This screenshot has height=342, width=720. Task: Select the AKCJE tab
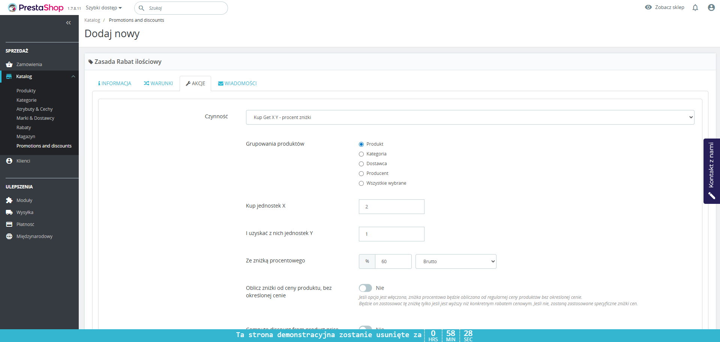(195, 83)
